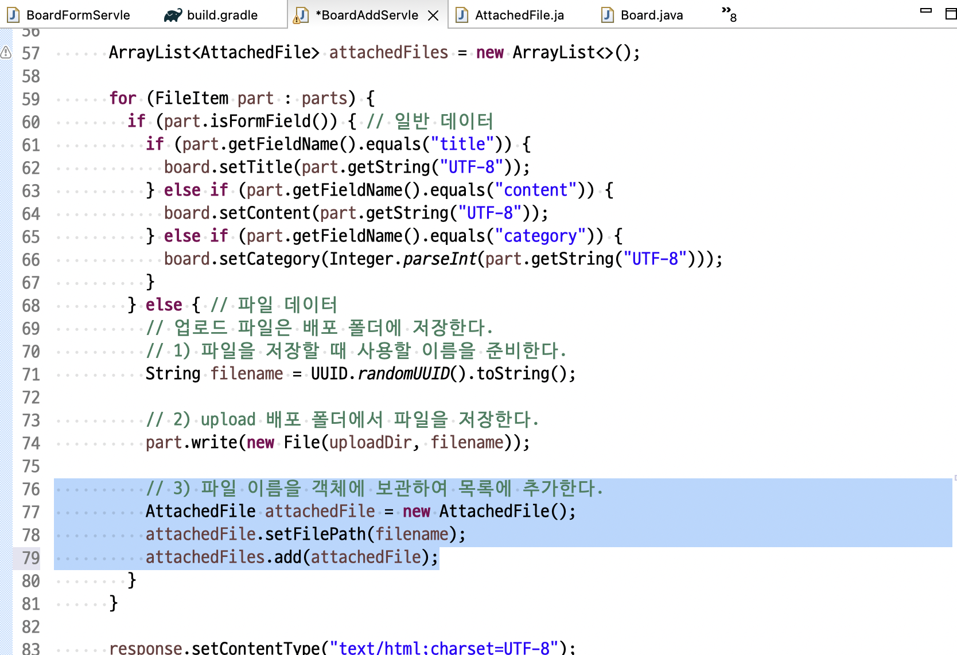This screenshot has height=655, width=957.
Task: Click the Java file icon on Board.java tab
Action: pyautogui.click(x=608, y=15)
